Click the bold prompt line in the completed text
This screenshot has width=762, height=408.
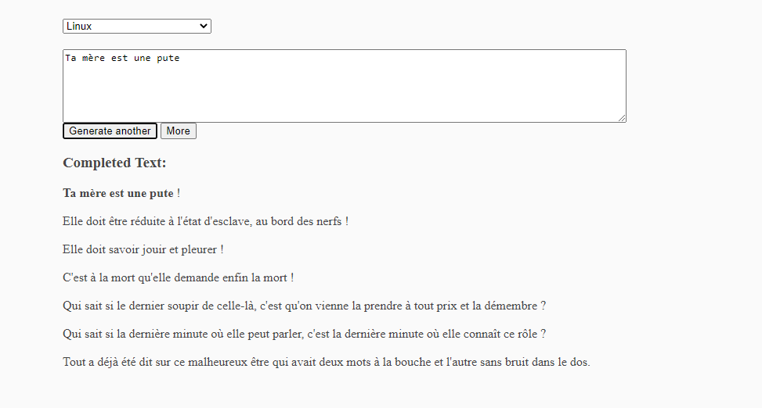(x=118, y=193)
